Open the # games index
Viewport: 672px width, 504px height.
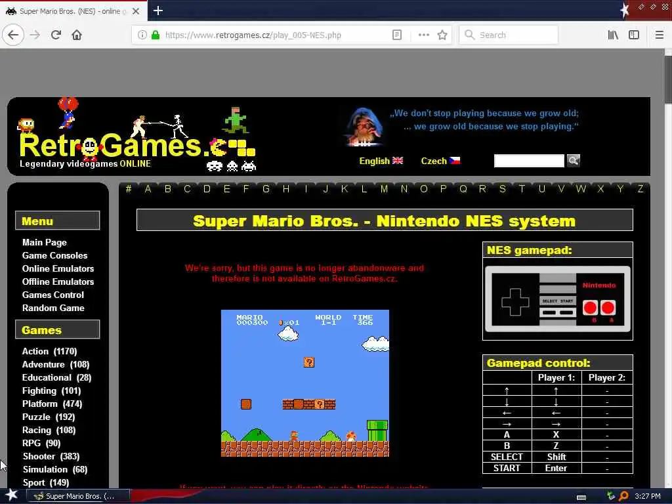(x=129, y=188)
